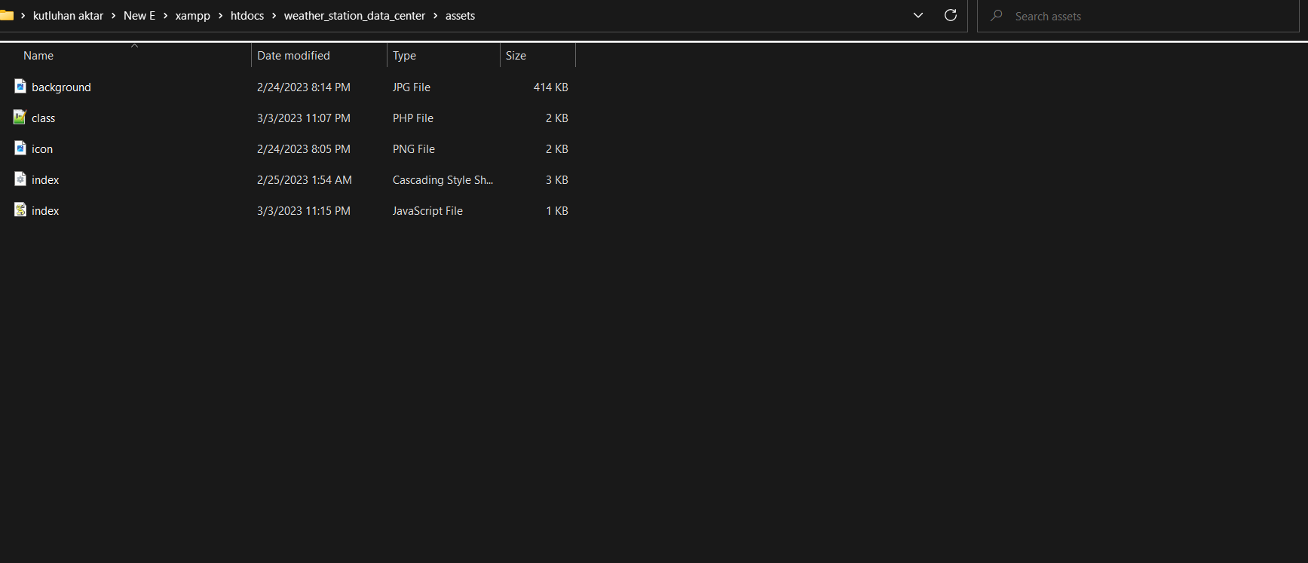Click the refresh button in address bar

[951, 15]
